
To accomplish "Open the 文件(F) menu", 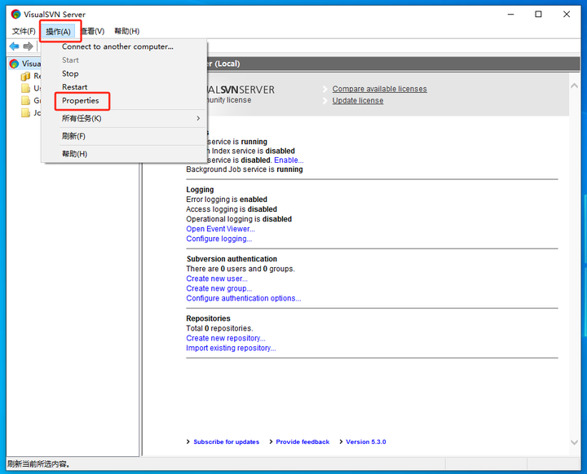I will [24, 31].
